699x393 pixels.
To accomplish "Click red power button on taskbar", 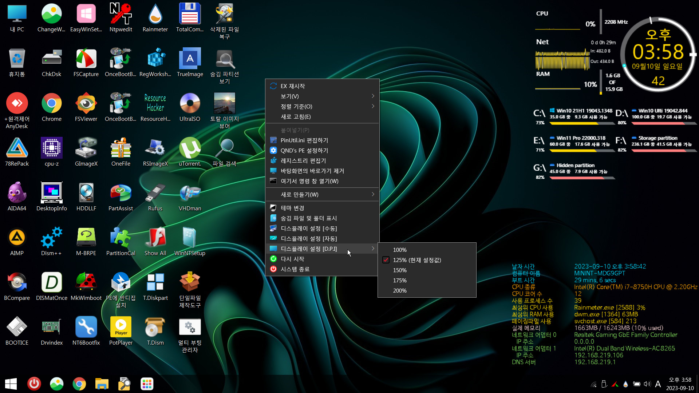I will (34, 384).
